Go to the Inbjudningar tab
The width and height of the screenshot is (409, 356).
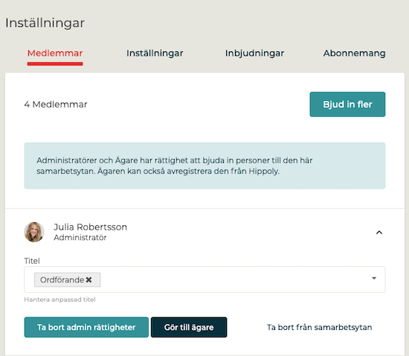(254, 54)
